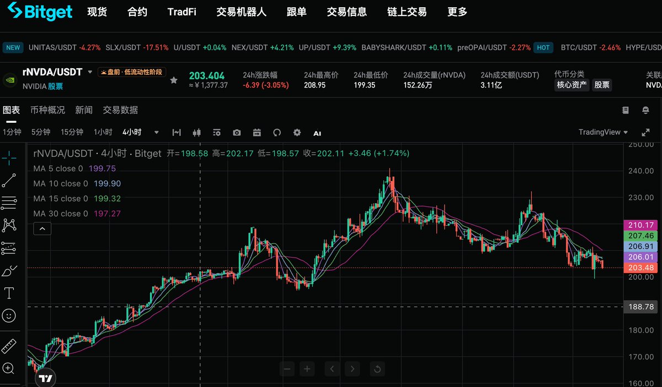The width and height of the screenshot is (662, 387).
Task: Select the Fibonacci projection tool
Action: coord(9,248)
